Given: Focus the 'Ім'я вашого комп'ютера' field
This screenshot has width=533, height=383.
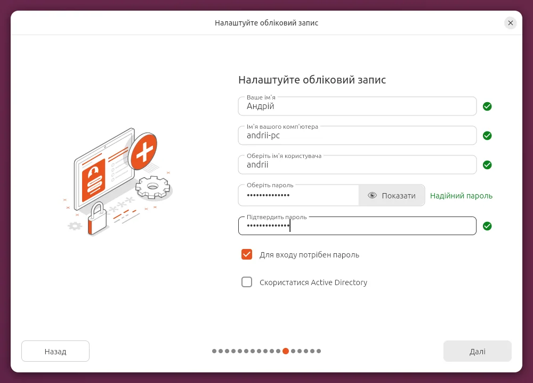Looking at the screenshot, I should tap(357, 135).
